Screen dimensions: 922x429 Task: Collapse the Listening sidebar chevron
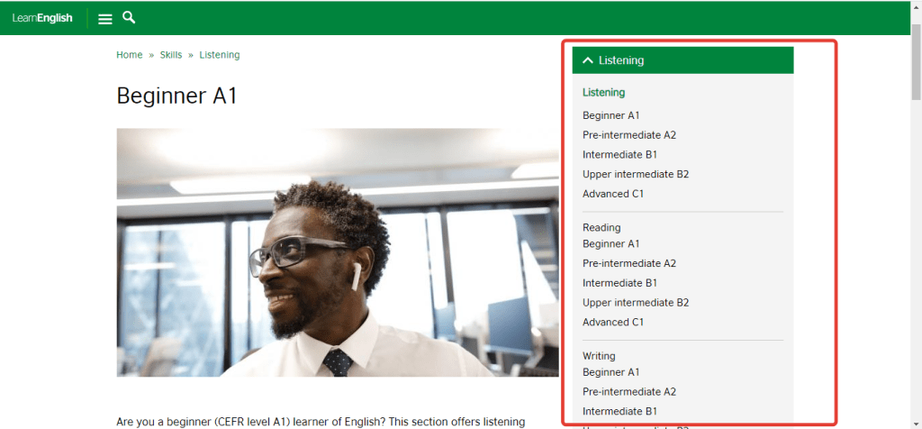pyautogui.click(x=588, y=60)
